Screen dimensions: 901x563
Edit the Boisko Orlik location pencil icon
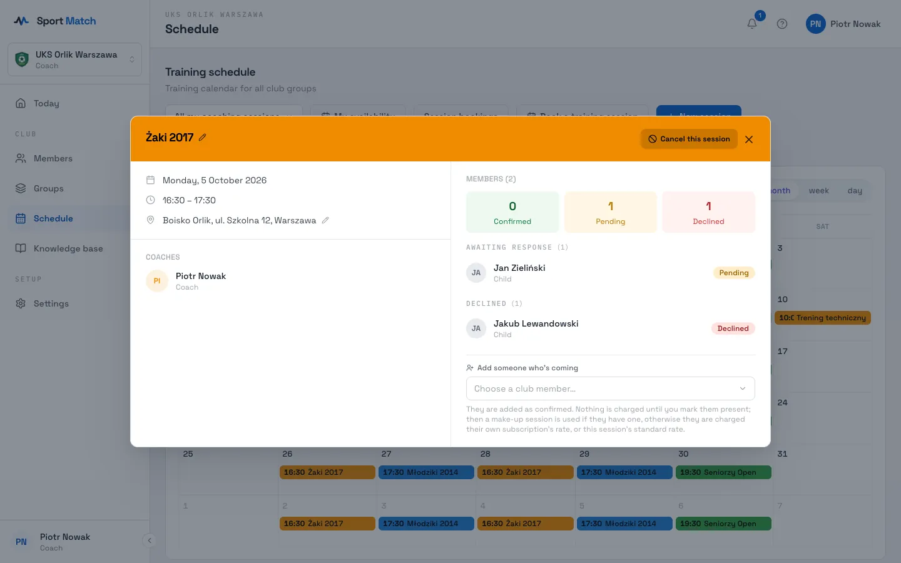[x=325, y=220]
